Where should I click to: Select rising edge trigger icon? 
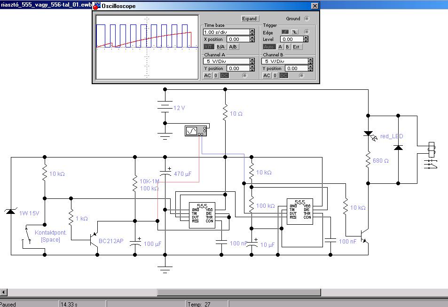285,31
